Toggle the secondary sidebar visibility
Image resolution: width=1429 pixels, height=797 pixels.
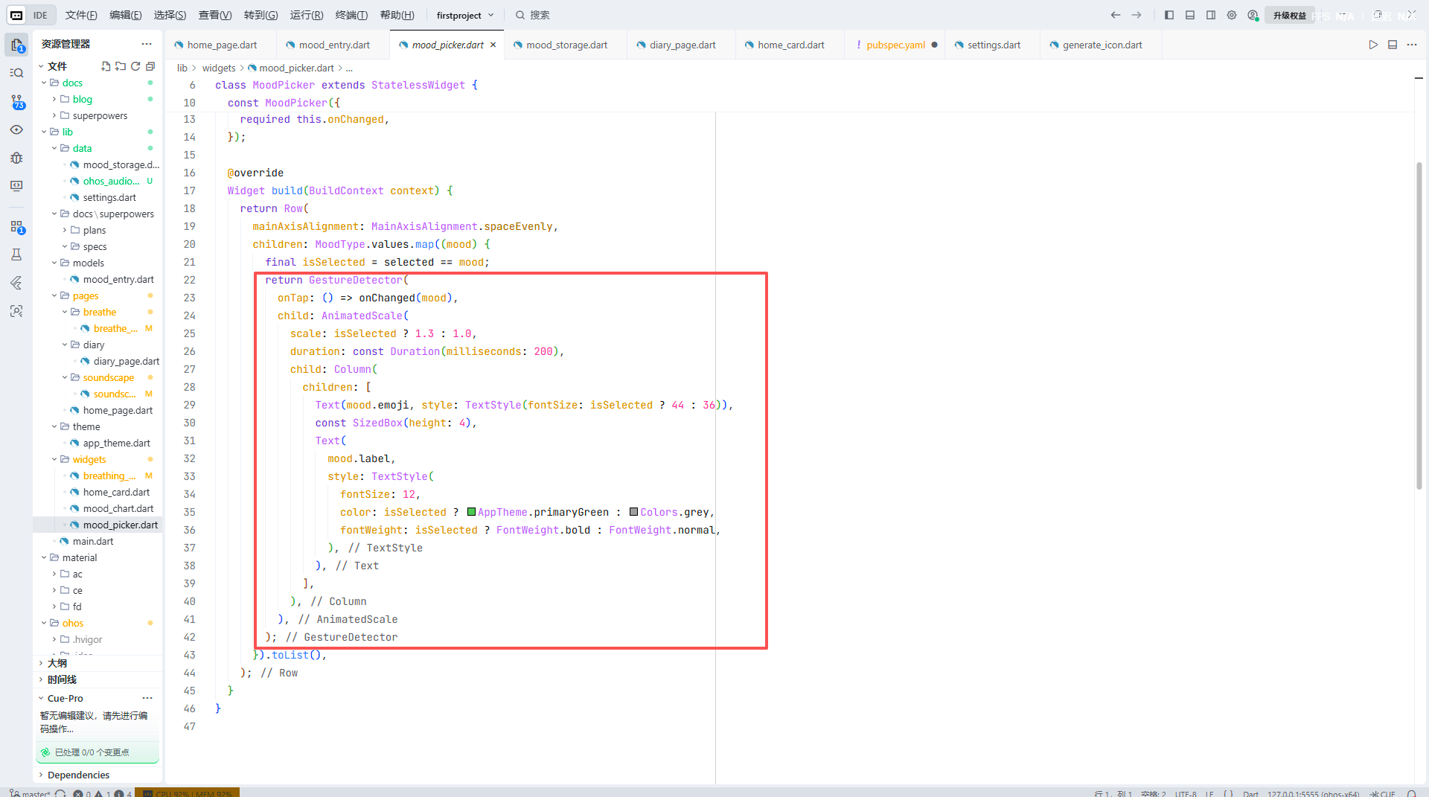1211,15
